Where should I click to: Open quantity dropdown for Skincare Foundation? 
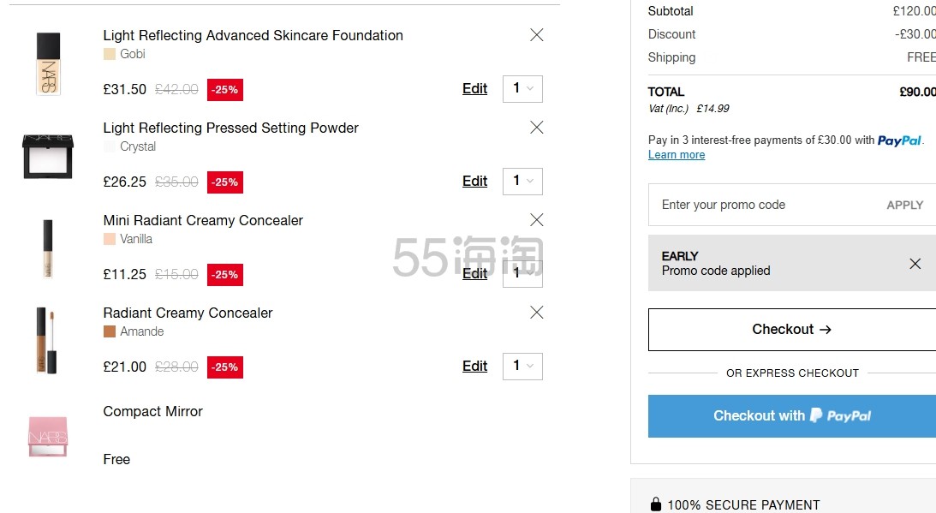point(522,89)
